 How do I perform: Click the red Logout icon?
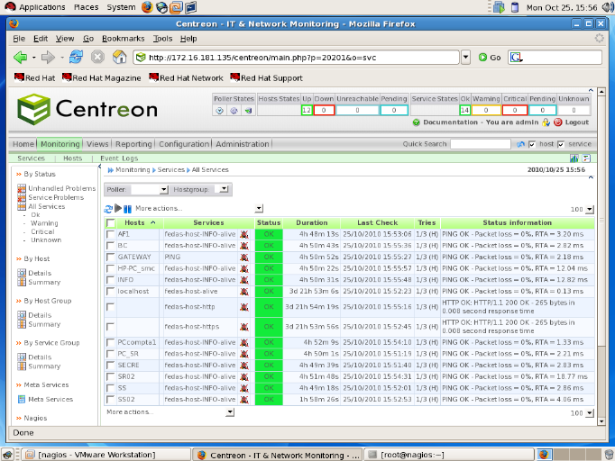coord(559,122)
